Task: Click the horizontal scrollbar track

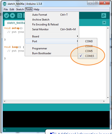Action: [54, 101]
